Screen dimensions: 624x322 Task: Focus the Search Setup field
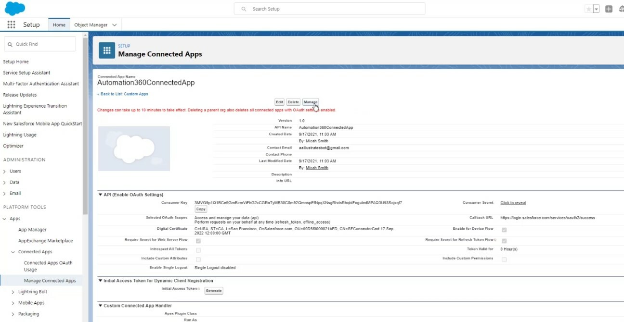pos(329,9)
